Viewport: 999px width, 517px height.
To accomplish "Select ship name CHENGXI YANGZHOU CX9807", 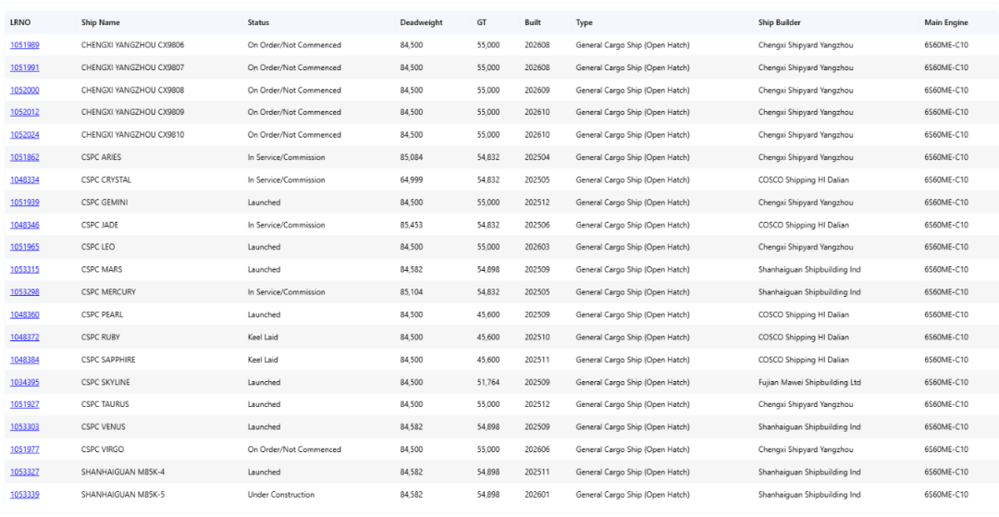I will point(133,68).
